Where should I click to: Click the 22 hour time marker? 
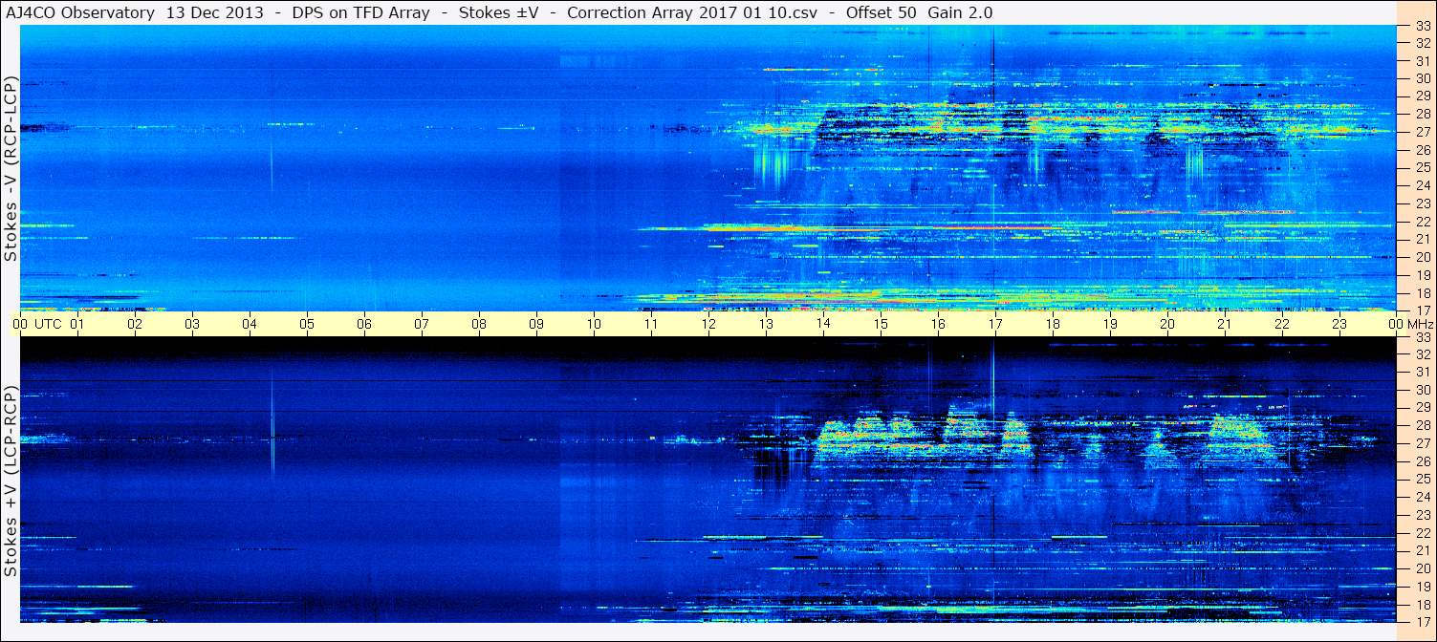coord(1282,324)
